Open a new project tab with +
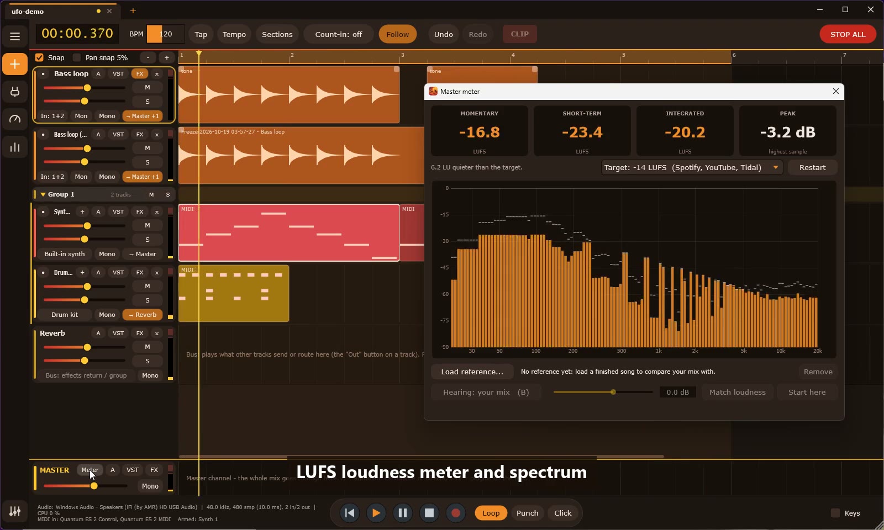 (133, 10)
